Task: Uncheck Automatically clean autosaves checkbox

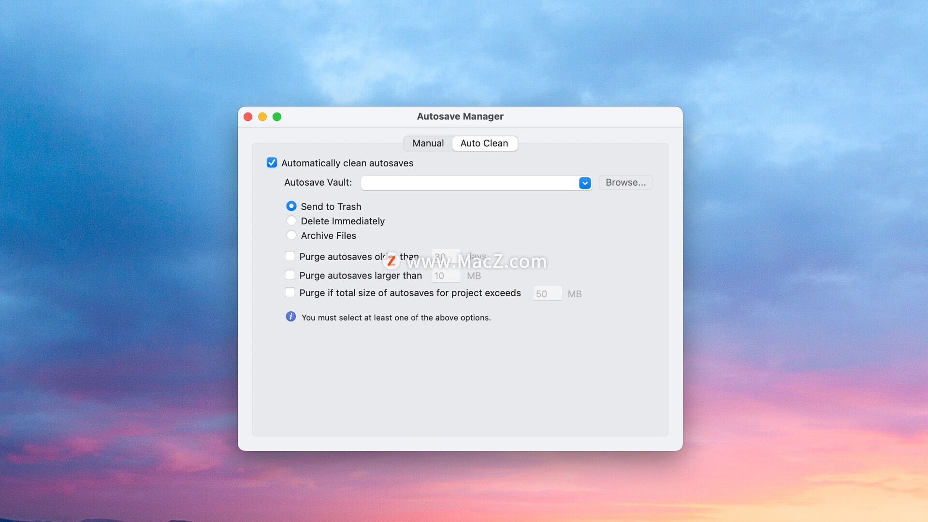Action: [272, 163]
